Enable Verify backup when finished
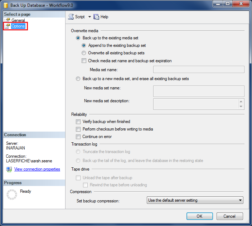The image size is (252, 226). point(78,122)
